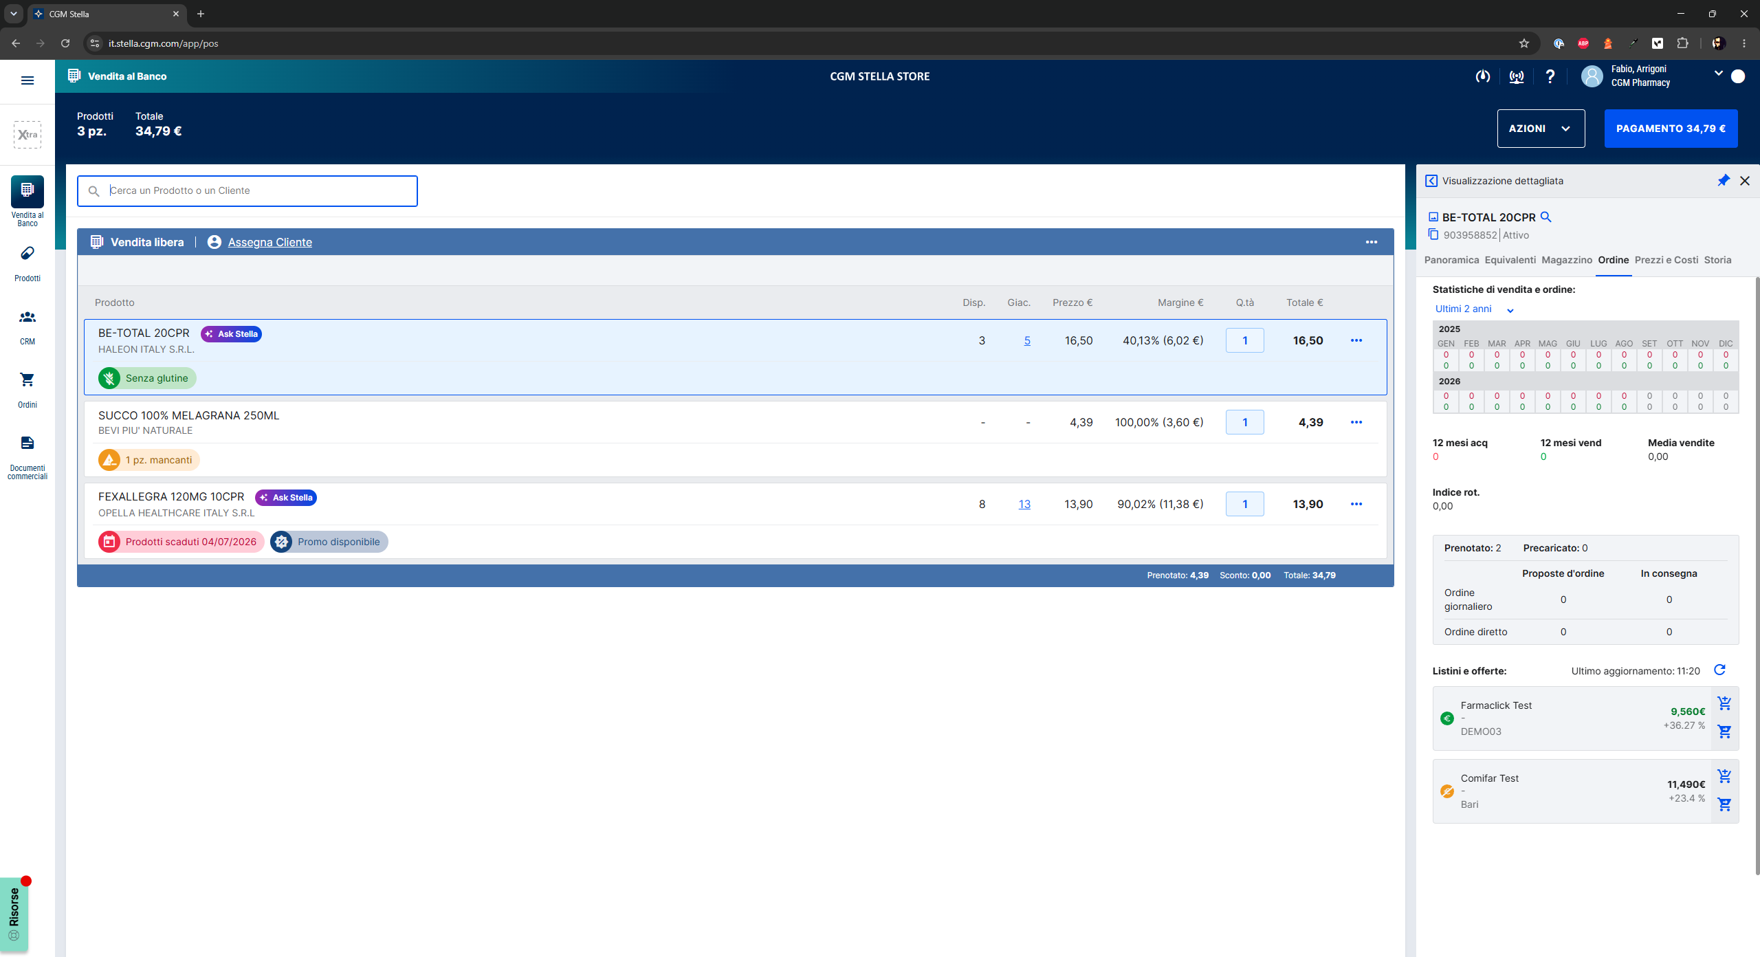Click the user avatar icon
This screenshot has width=1760, height=957.
coord(1592,76)
